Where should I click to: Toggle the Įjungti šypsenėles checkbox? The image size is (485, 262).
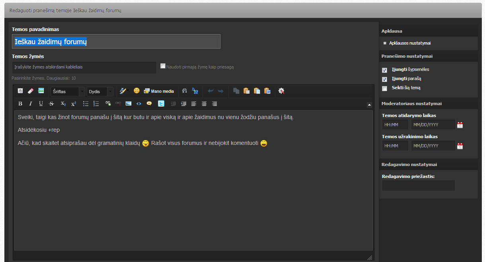[384, 70]
